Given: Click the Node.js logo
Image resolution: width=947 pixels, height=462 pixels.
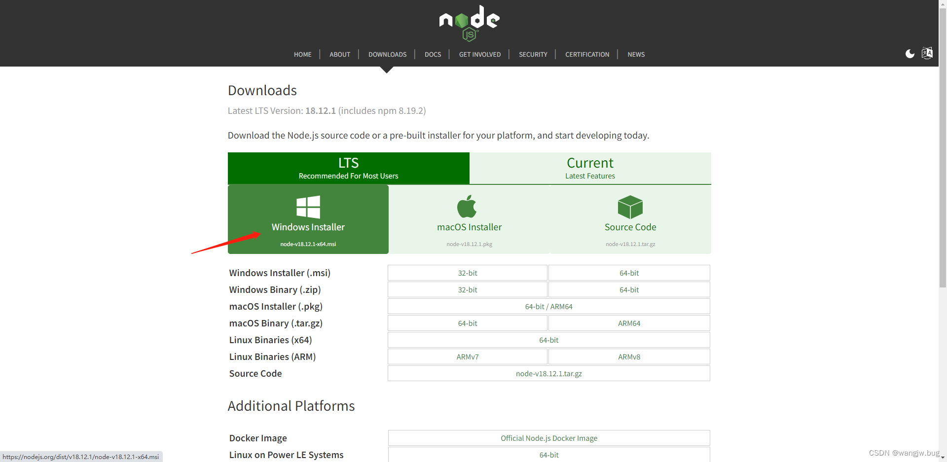Looking at the screenshot, I should coord(469,23).
